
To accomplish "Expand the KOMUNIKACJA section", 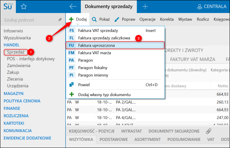I will [x=18, y=131].
